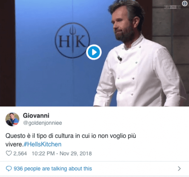The height and width of the screenshot is (177, 189).
Task: Click the Giovanni display name
Action: pyautogui.click(x=36, y=115)
